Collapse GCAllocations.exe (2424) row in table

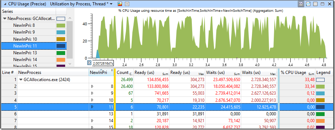[x=21, y=80]
